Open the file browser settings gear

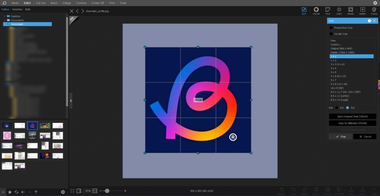click(x=63, y=192)
